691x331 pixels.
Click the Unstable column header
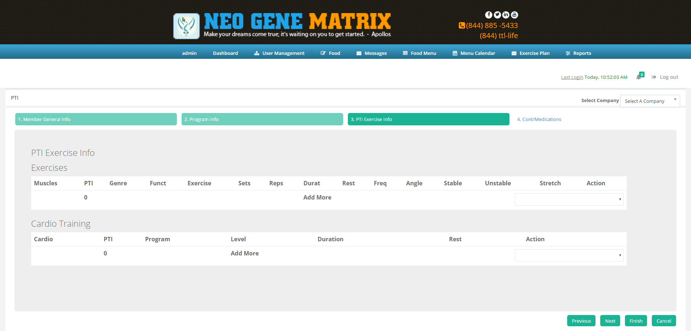tap(498, 183)
